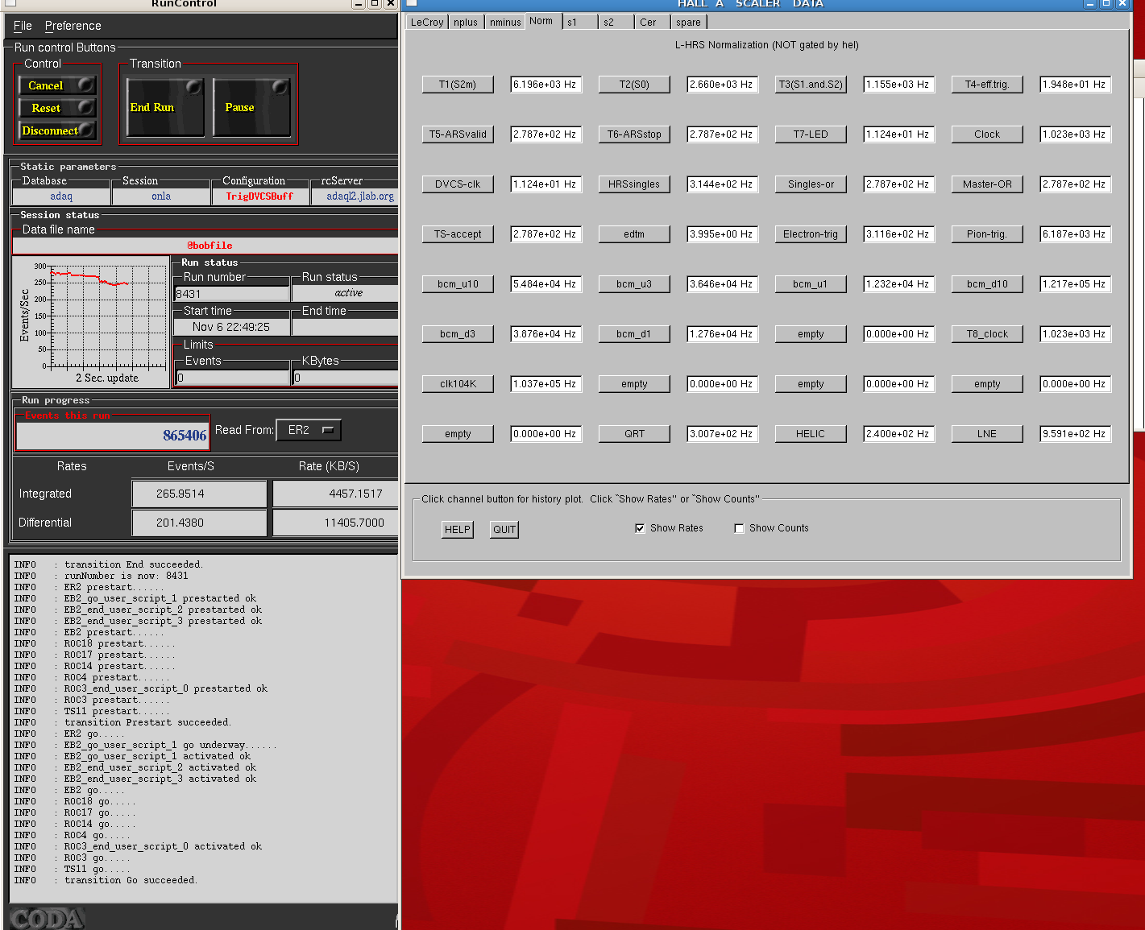Click the HELP button in scaler window
This screenshot has width=1145, height=930.
tap(458, 529)
